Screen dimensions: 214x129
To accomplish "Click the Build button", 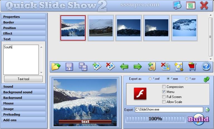I will 198,119.
